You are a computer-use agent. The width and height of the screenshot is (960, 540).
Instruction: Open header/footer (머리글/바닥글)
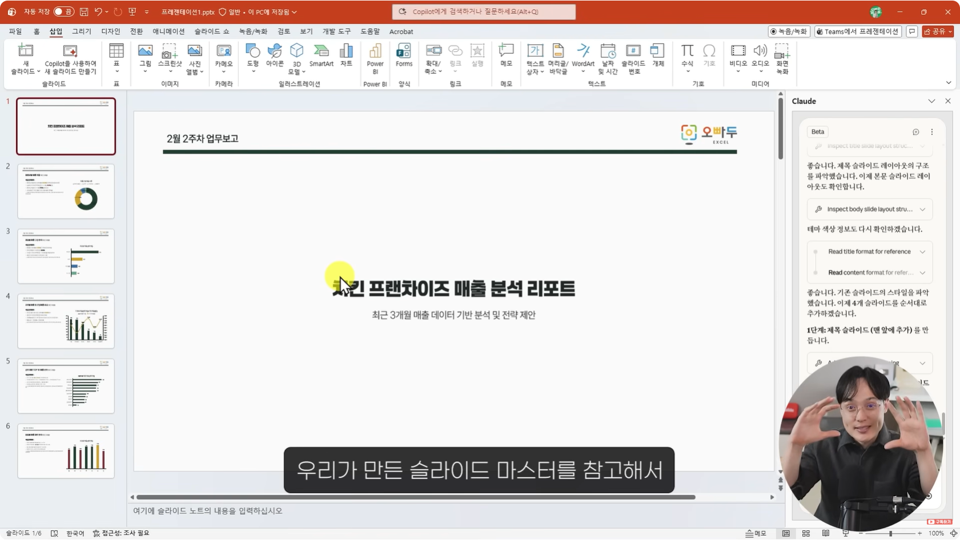pyautogui.click(x=558, y=58)
